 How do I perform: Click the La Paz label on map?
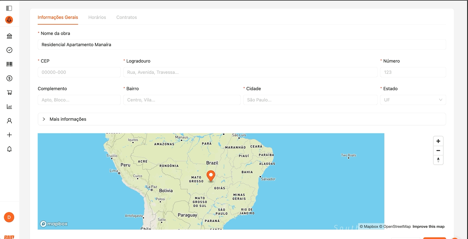coord(152,187)
